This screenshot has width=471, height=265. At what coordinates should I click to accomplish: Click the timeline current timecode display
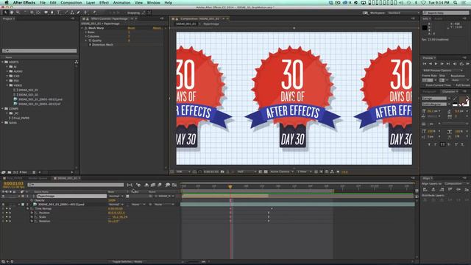pos(13,183)
